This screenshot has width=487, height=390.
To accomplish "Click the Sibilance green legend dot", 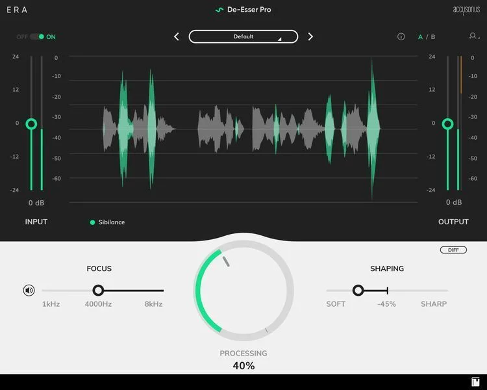I will 92,222.
